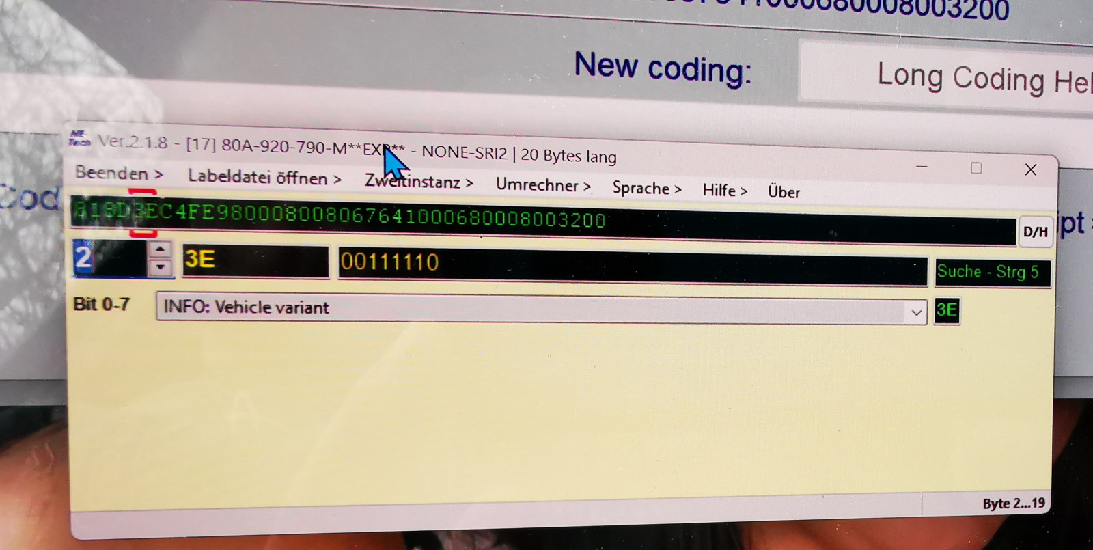Maximize the coding helper window

point(976,168)
